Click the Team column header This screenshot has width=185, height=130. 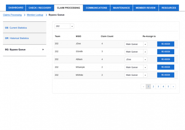pyautogui.click(x=58, y=36)
